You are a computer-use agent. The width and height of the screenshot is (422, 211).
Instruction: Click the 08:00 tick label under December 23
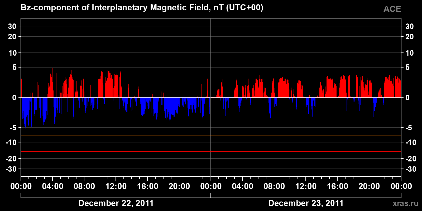tap(274, 186)
